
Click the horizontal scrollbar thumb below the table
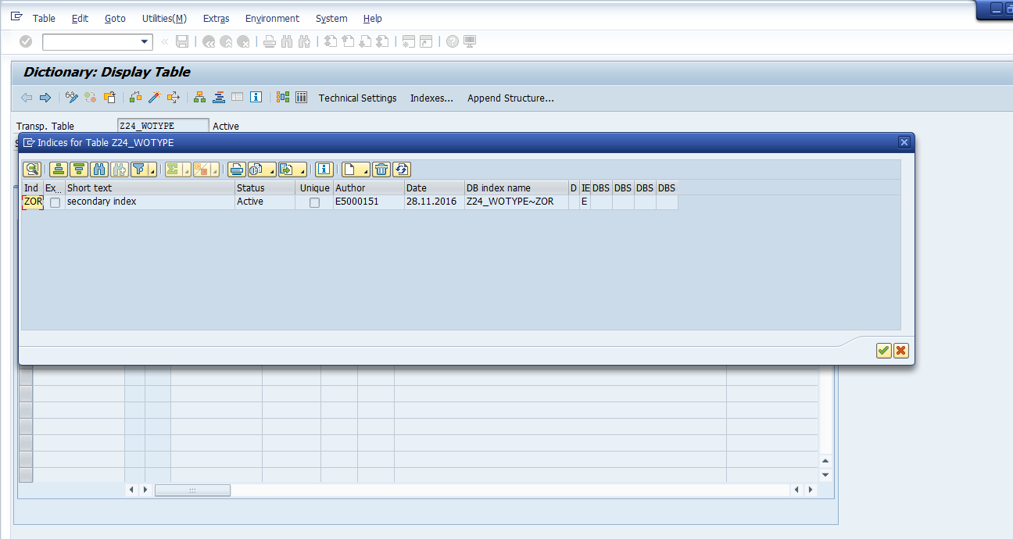click(x=192, y=491)
